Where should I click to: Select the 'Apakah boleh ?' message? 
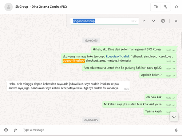pos(158,75)
